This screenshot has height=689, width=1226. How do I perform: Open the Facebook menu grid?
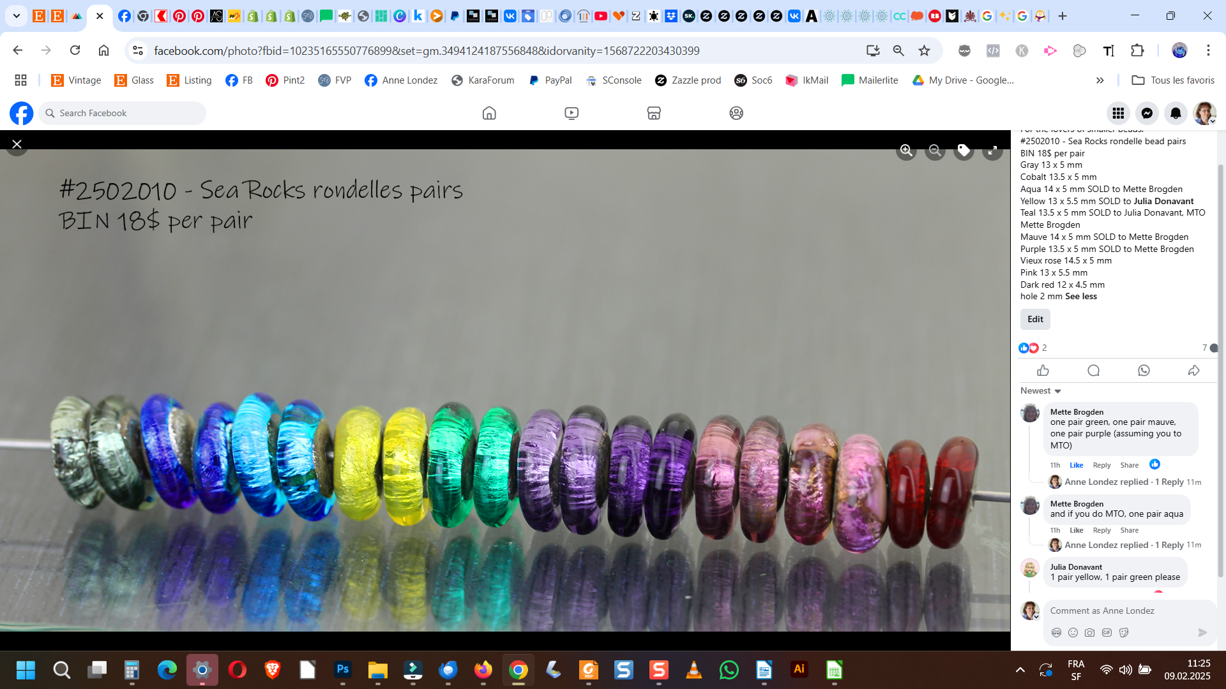[x=1118, y=113]
